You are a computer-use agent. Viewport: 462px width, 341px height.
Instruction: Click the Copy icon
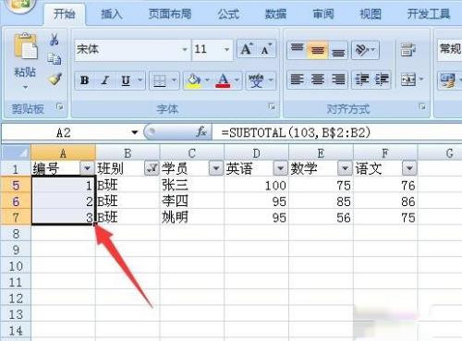coord(55,59)
